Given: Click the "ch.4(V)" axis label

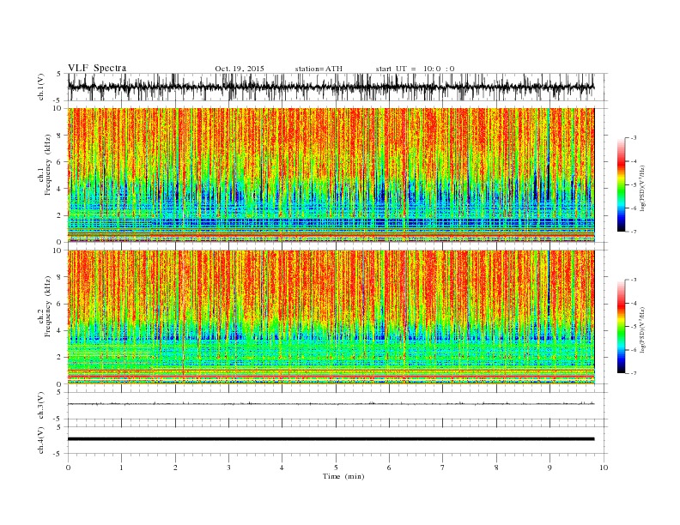Looking at the screenshot, I should [41, 440].
